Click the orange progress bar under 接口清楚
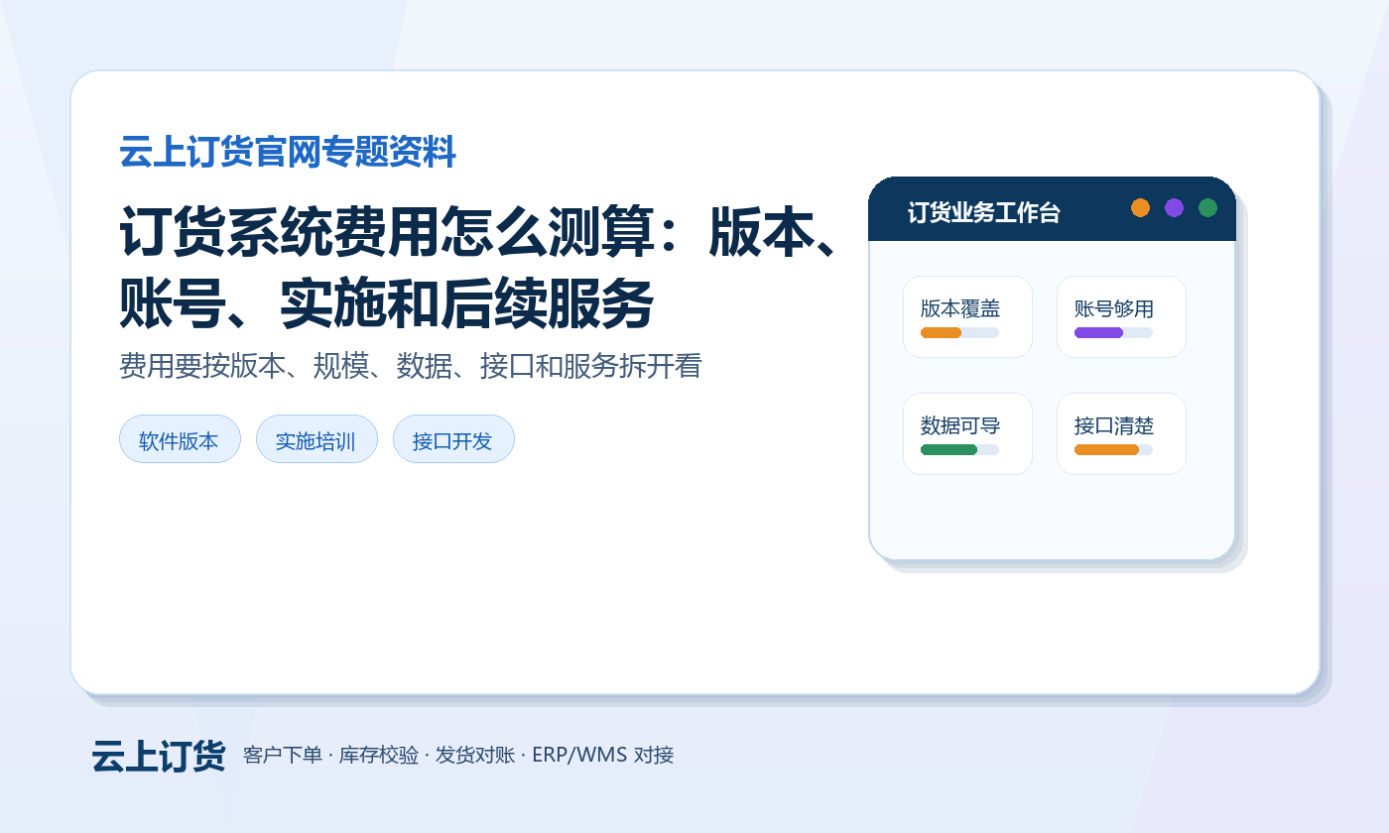Viewport: 1389px width, 833px height. pyautogui.click(x=1113, y=449)
